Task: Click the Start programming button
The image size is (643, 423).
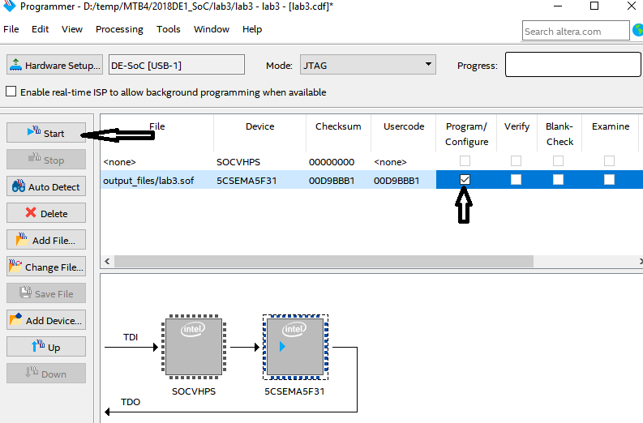Action: [45, 134]
